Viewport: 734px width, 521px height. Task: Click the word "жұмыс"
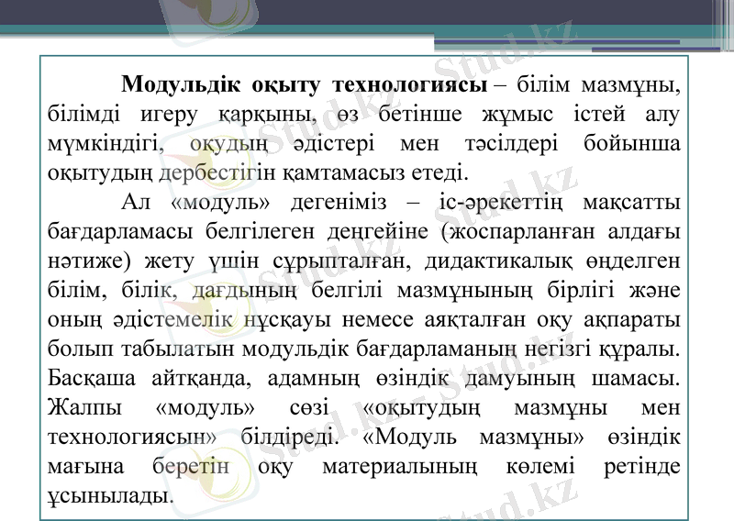click(517, 115)
